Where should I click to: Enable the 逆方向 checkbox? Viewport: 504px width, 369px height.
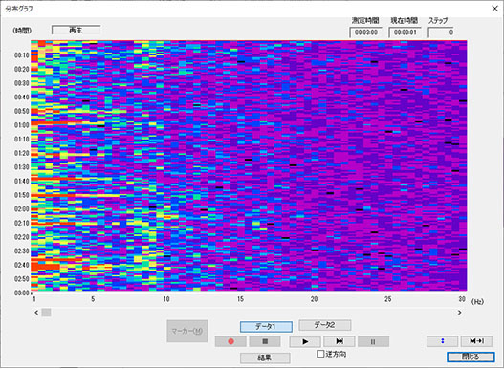[x=320, y=354]
